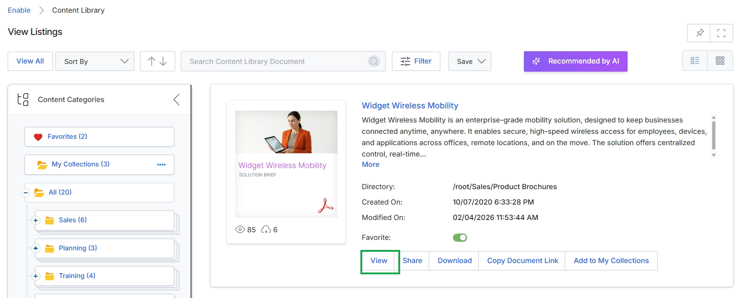This screenshot has width=739, height=298.
Task: Collapse the All (20) tree node
Action: click(25, 193)
